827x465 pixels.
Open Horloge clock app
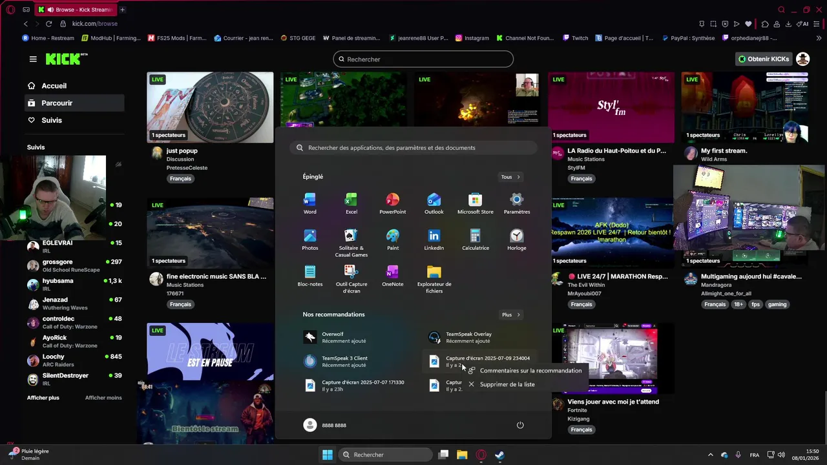click(x=516, y=240)
